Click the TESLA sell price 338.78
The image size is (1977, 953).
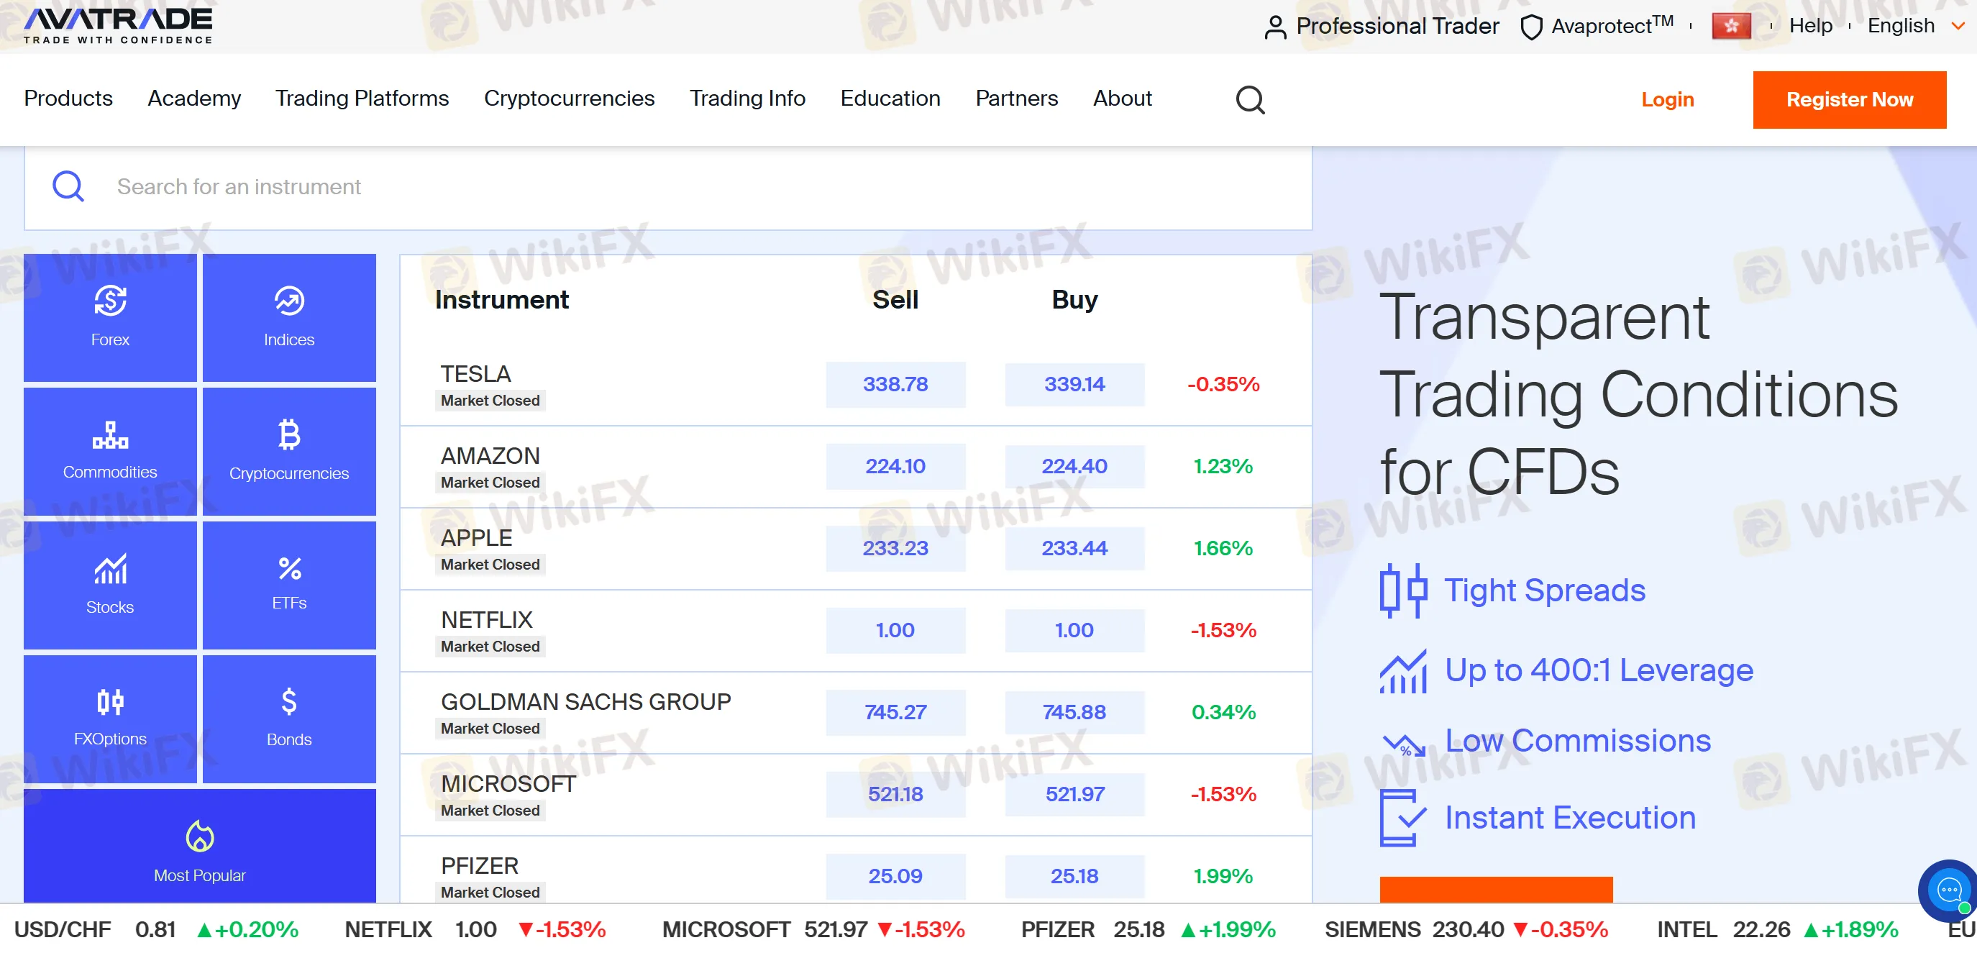tap(895, 383)
